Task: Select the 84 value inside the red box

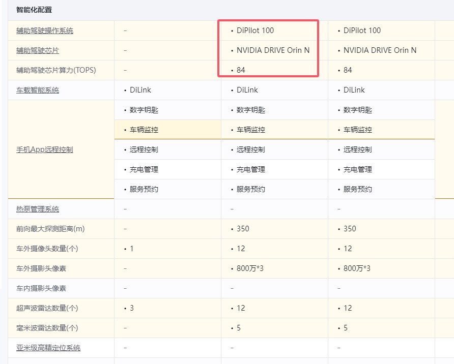Action: (241, 70)
